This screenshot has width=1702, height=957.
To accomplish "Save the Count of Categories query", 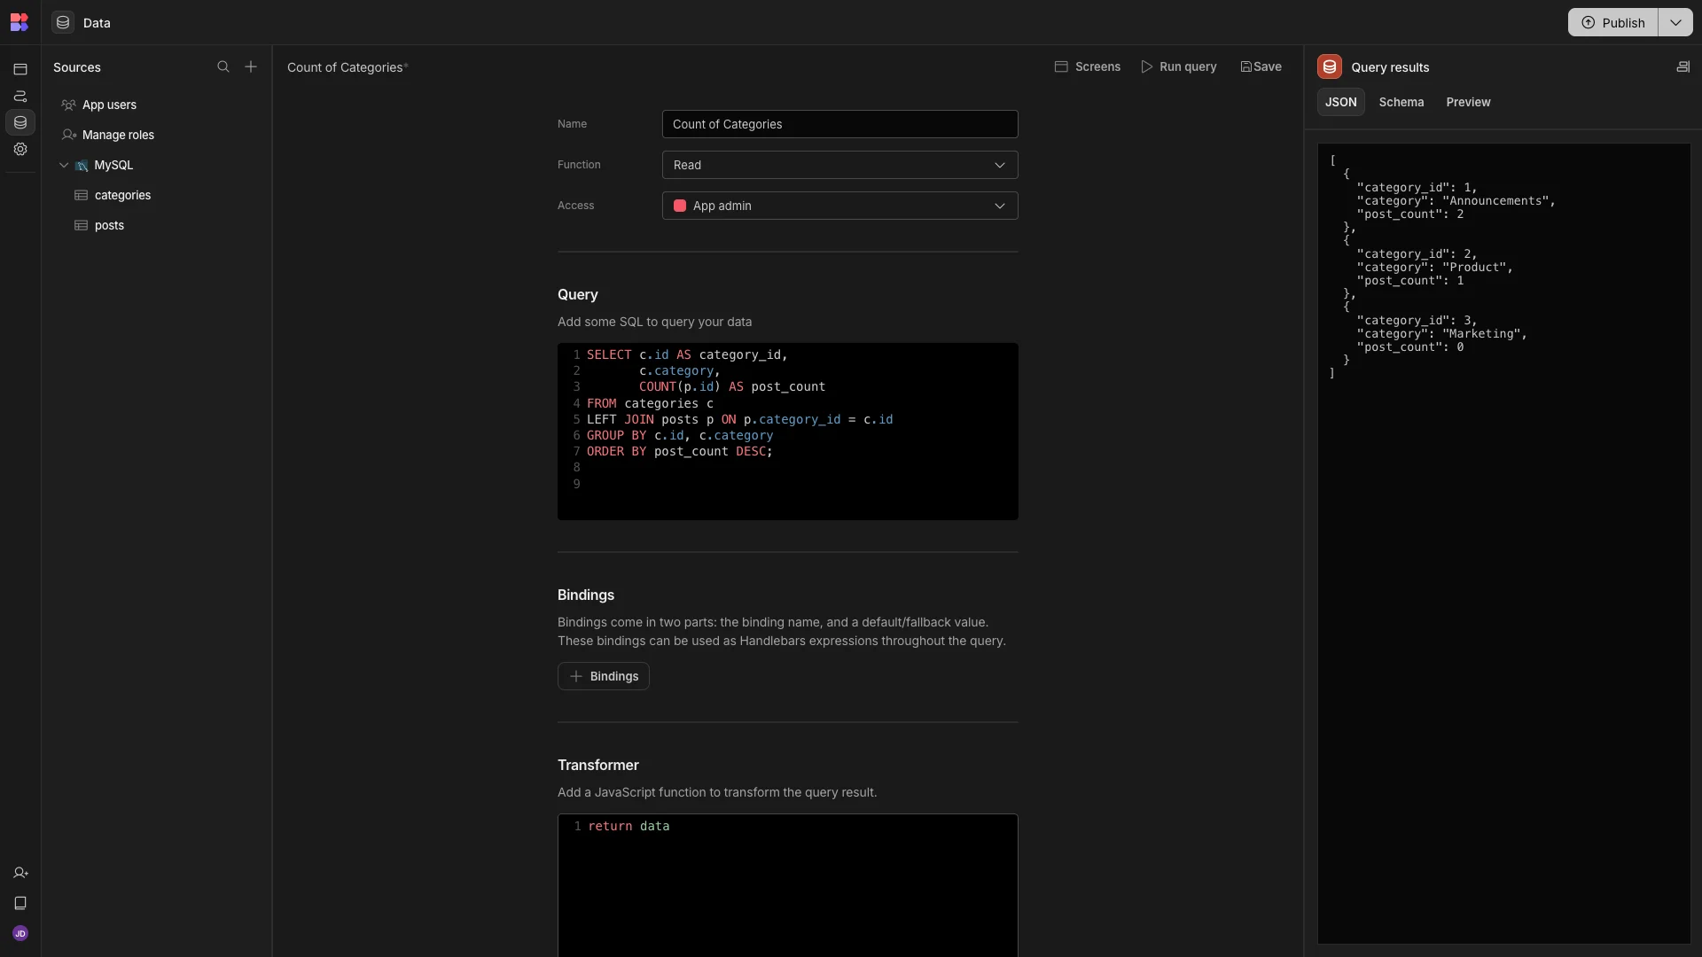I will coord(1261,67).
